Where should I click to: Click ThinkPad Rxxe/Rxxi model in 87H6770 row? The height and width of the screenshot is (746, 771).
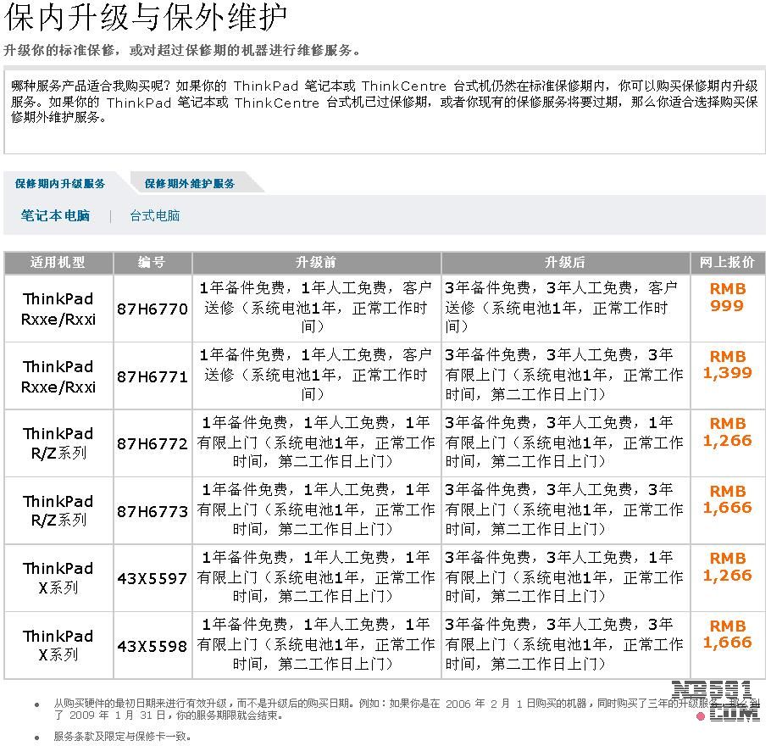pyautogui.click(x=58, y=309)
